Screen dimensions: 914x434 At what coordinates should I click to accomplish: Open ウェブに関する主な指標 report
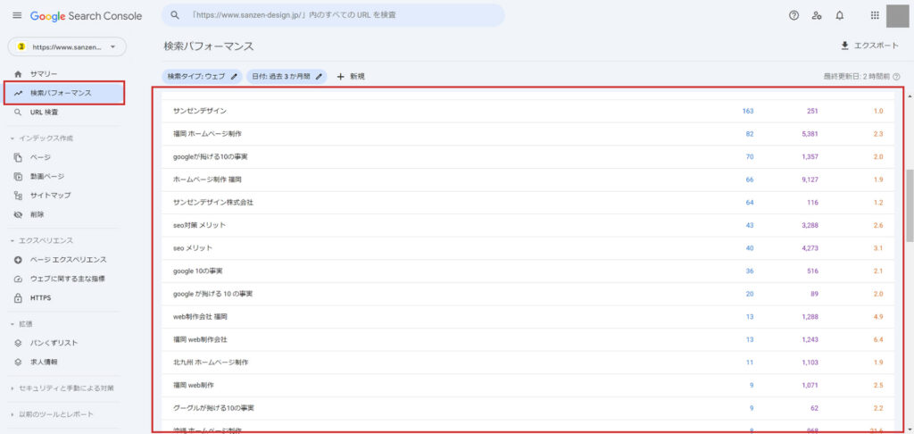pos(68,279)
